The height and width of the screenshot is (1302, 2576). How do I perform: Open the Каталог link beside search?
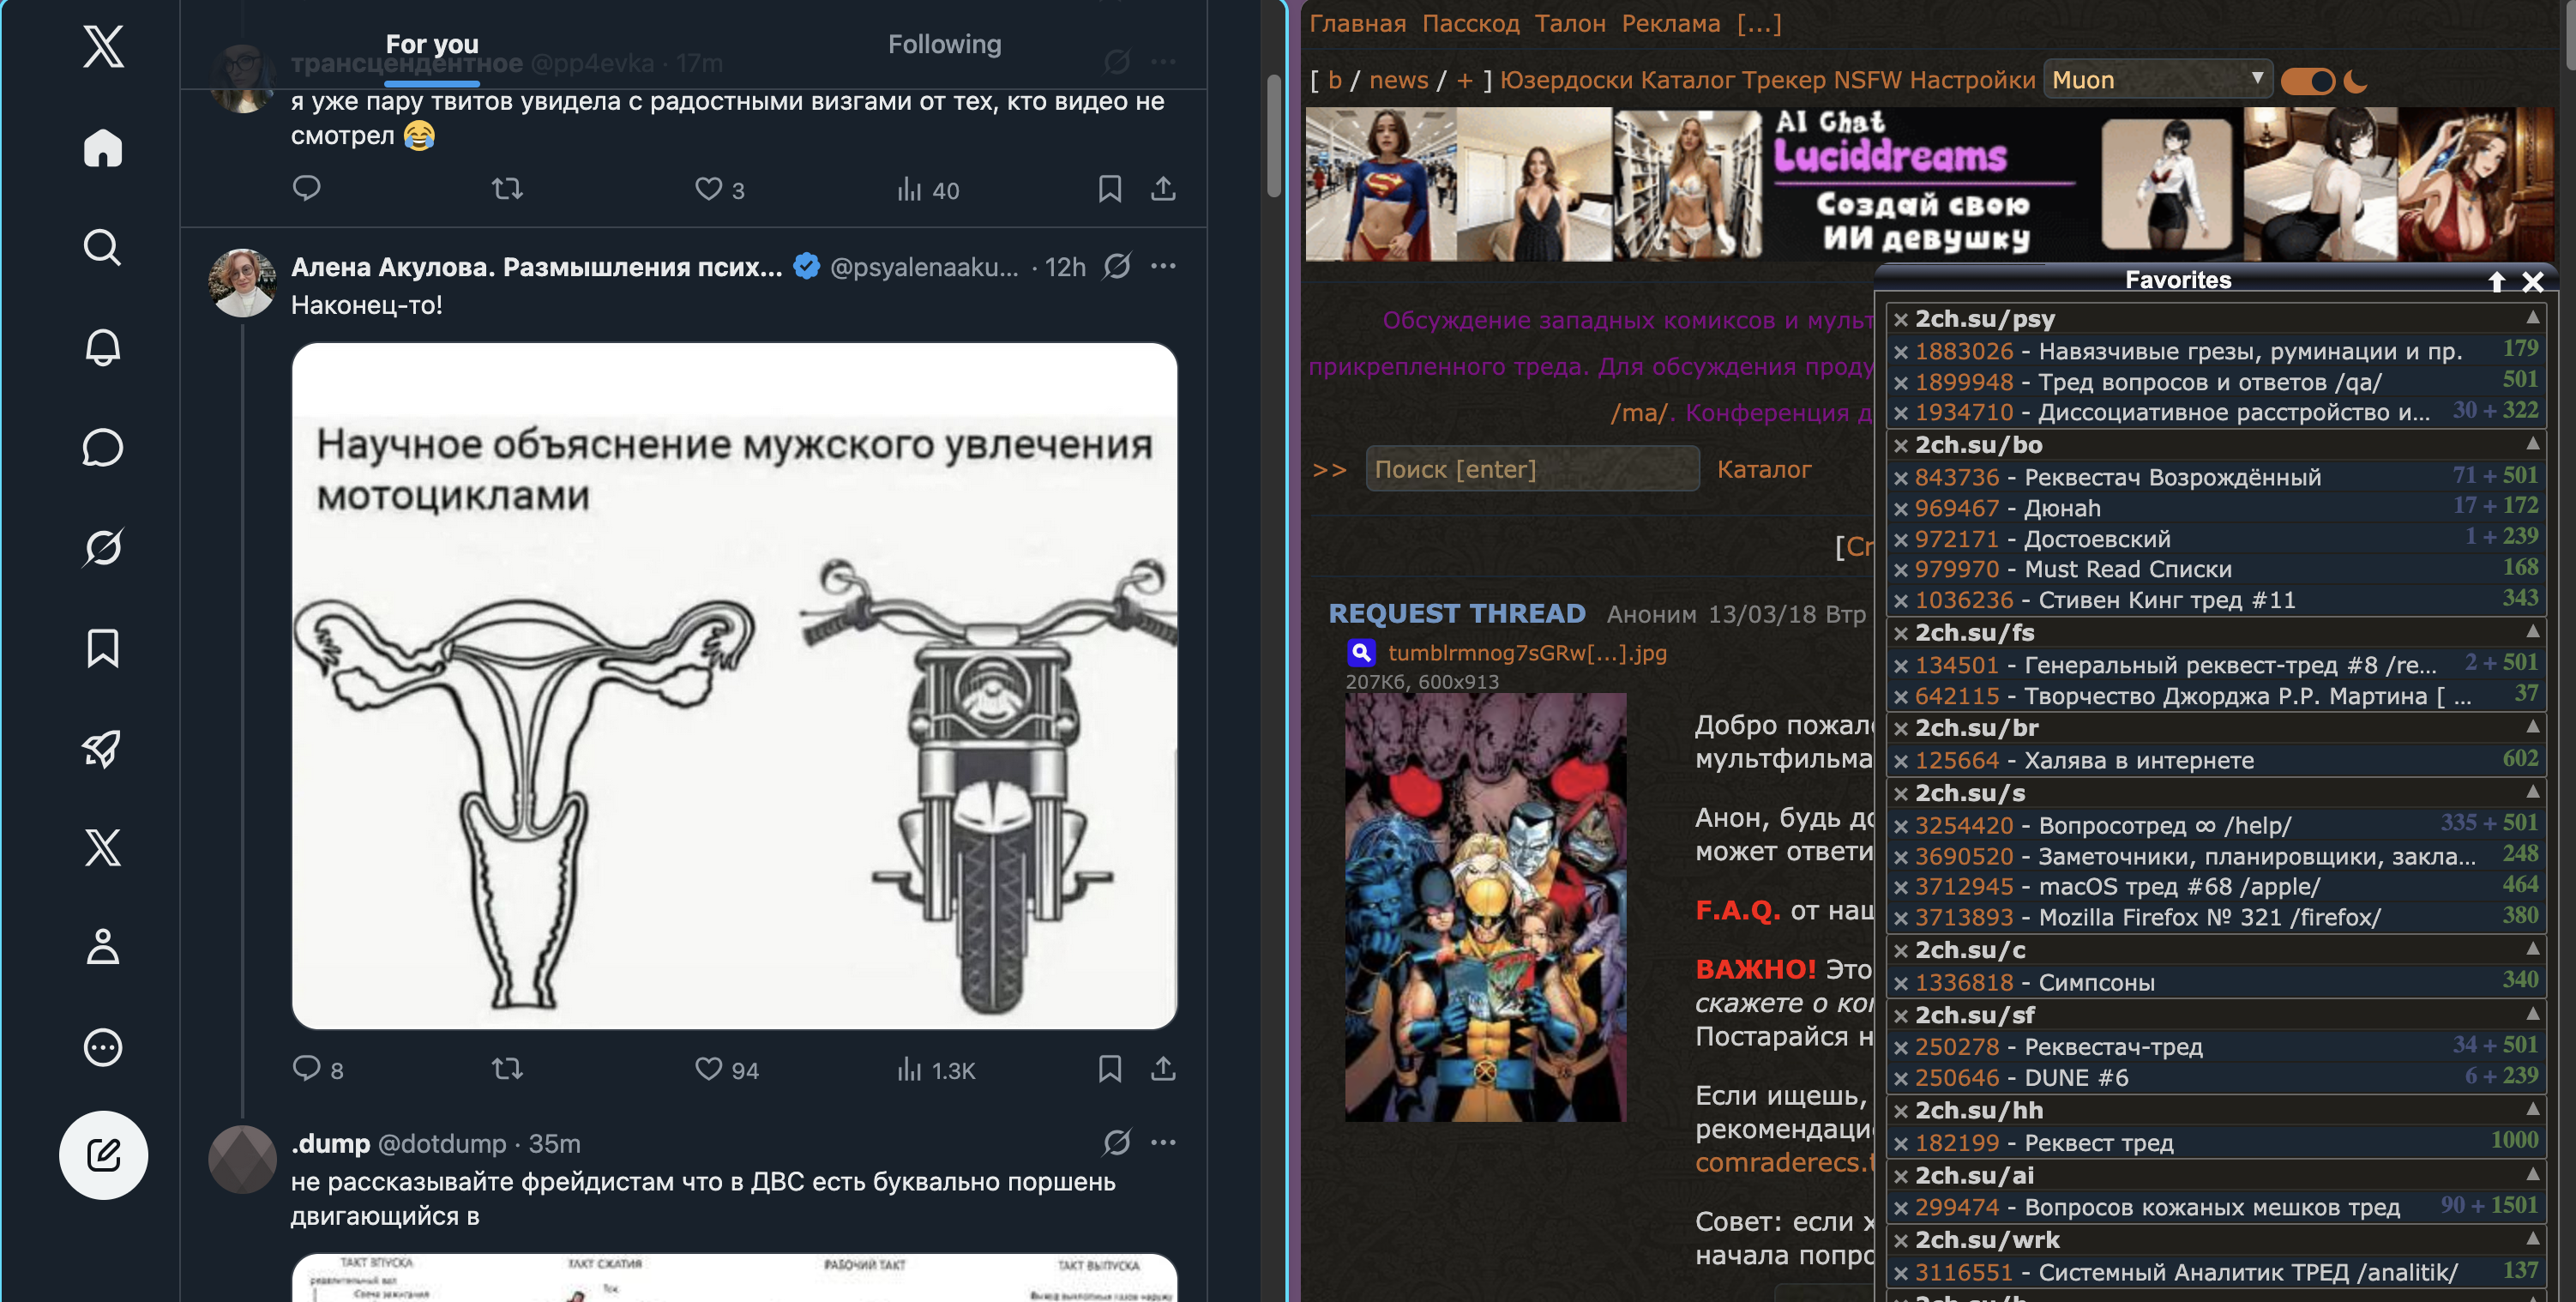(1764, 469)
